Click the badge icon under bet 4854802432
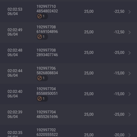 click(42, 16)
